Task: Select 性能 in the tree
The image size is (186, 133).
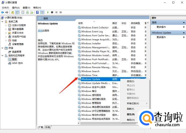Action: tap(14, 40)
